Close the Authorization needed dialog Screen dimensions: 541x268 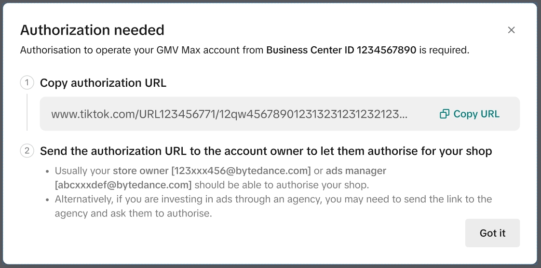pyautogui.click(x=512, y=30)
